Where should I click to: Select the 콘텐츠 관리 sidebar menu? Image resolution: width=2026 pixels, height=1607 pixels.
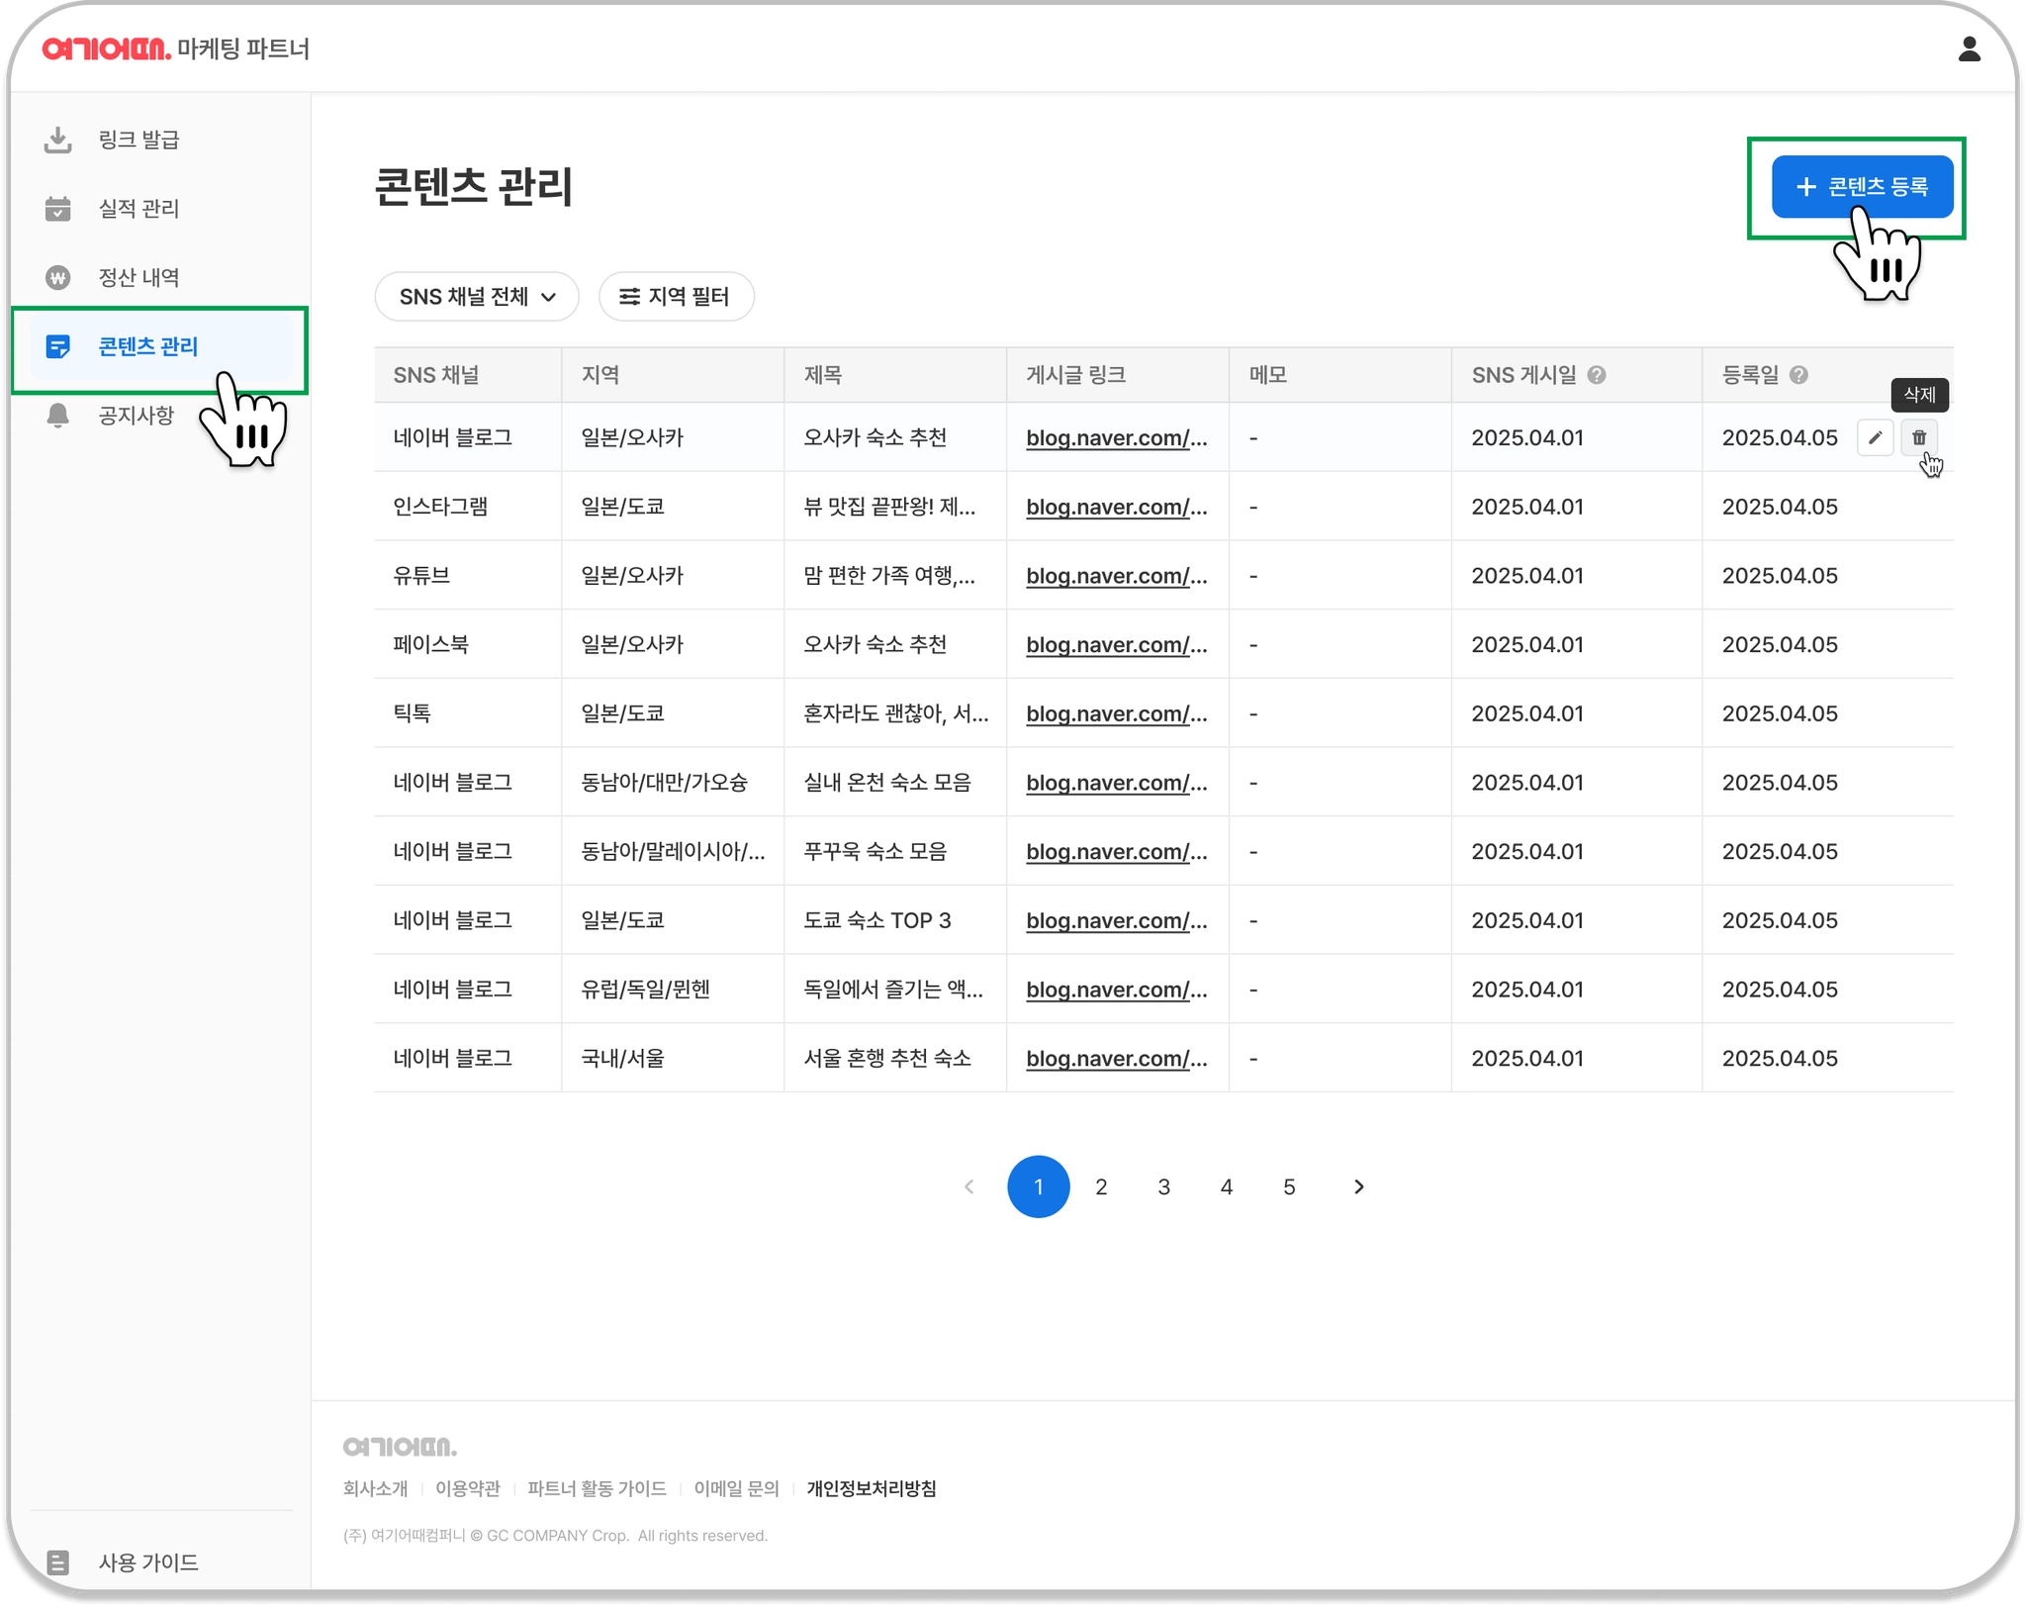pos(148,347)
